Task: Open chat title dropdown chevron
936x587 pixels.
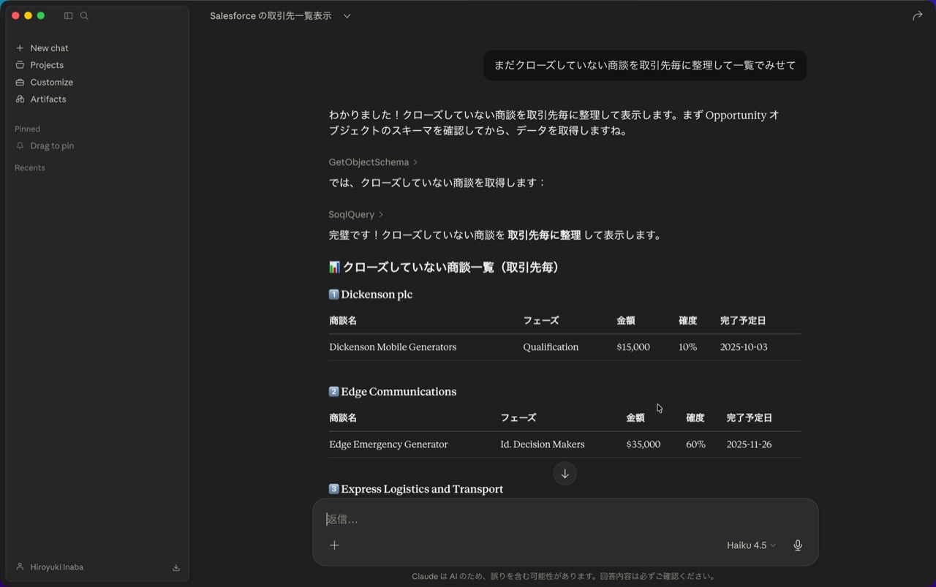Action: 347,15
